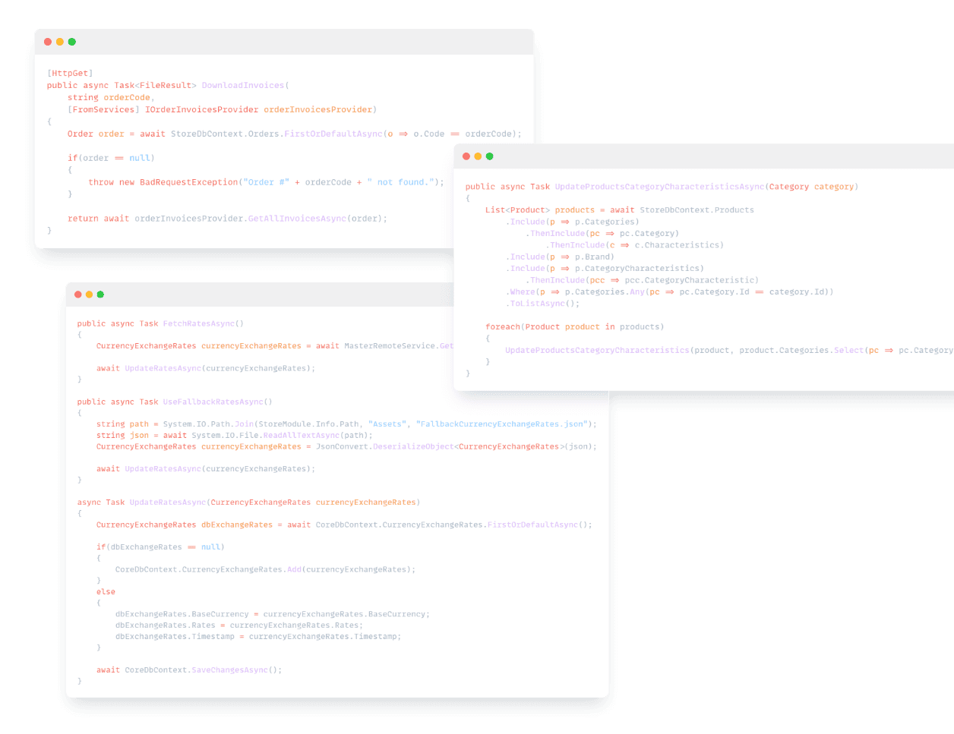Click yellow minimize dot on DownloadInvoices window
Screen dimensions: 954x734
click(x=60, y=42)
